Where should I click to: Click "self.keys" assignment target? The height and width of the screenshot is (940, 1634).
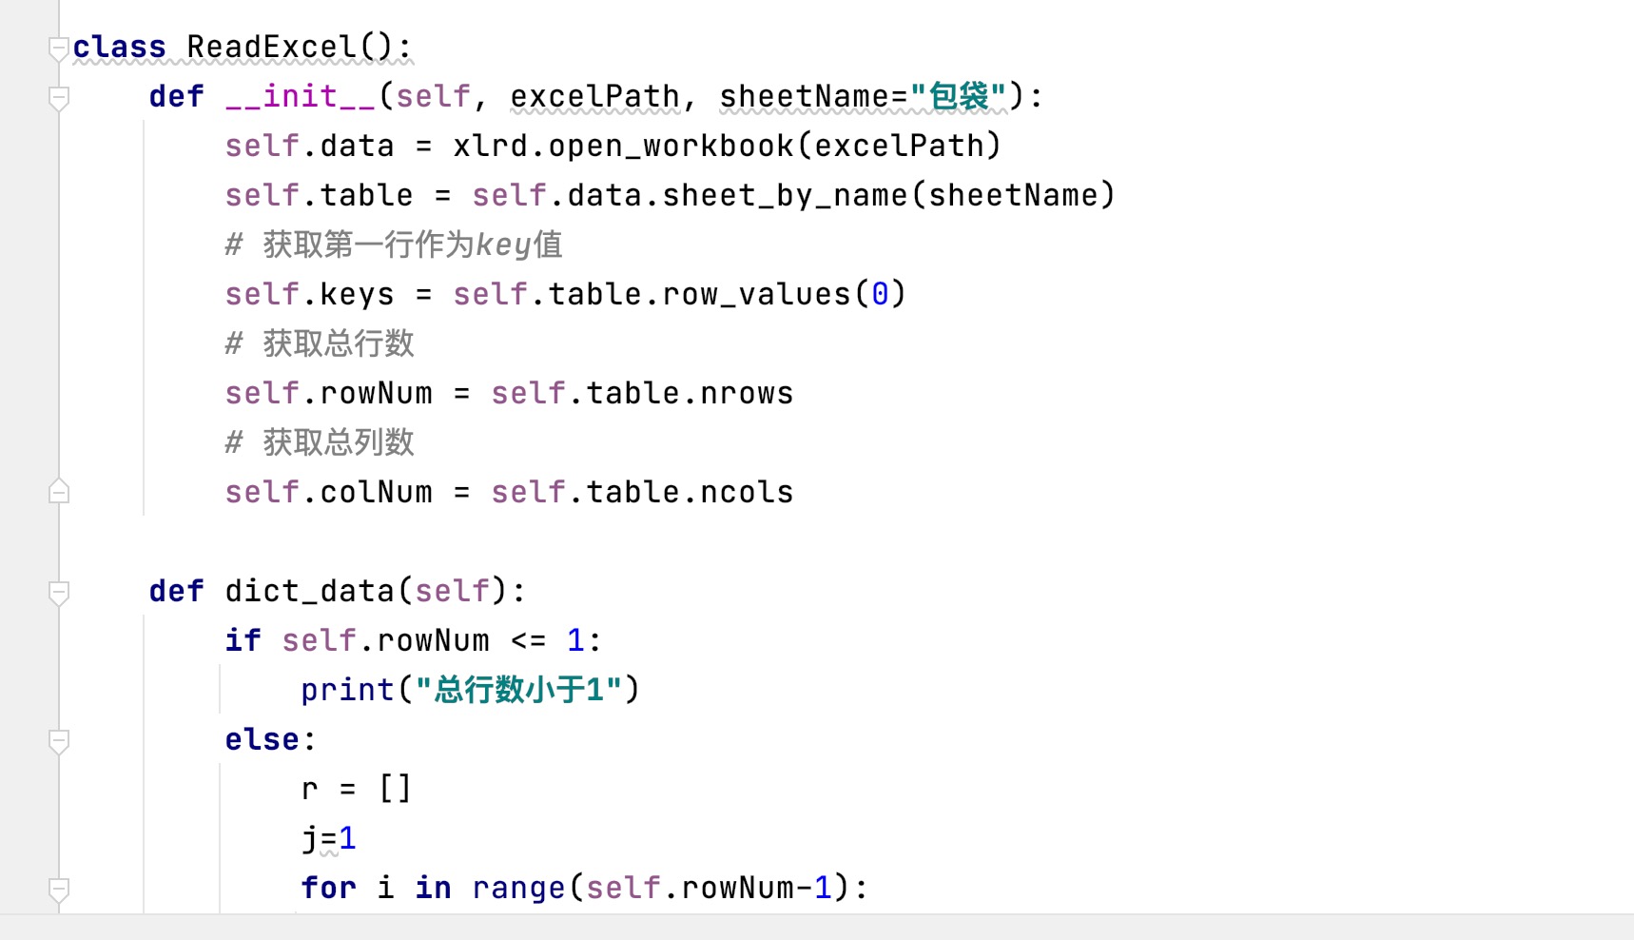click(x=309, y=294)
